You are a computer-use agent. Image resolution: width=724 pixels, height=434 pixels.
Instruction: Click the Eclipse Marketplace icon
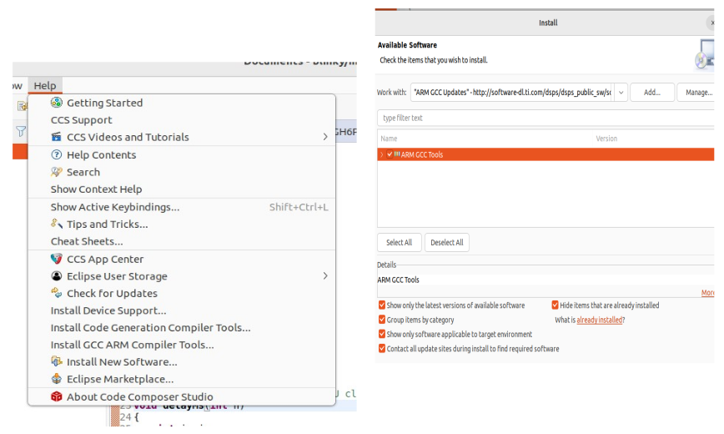[x=57, y=379]
